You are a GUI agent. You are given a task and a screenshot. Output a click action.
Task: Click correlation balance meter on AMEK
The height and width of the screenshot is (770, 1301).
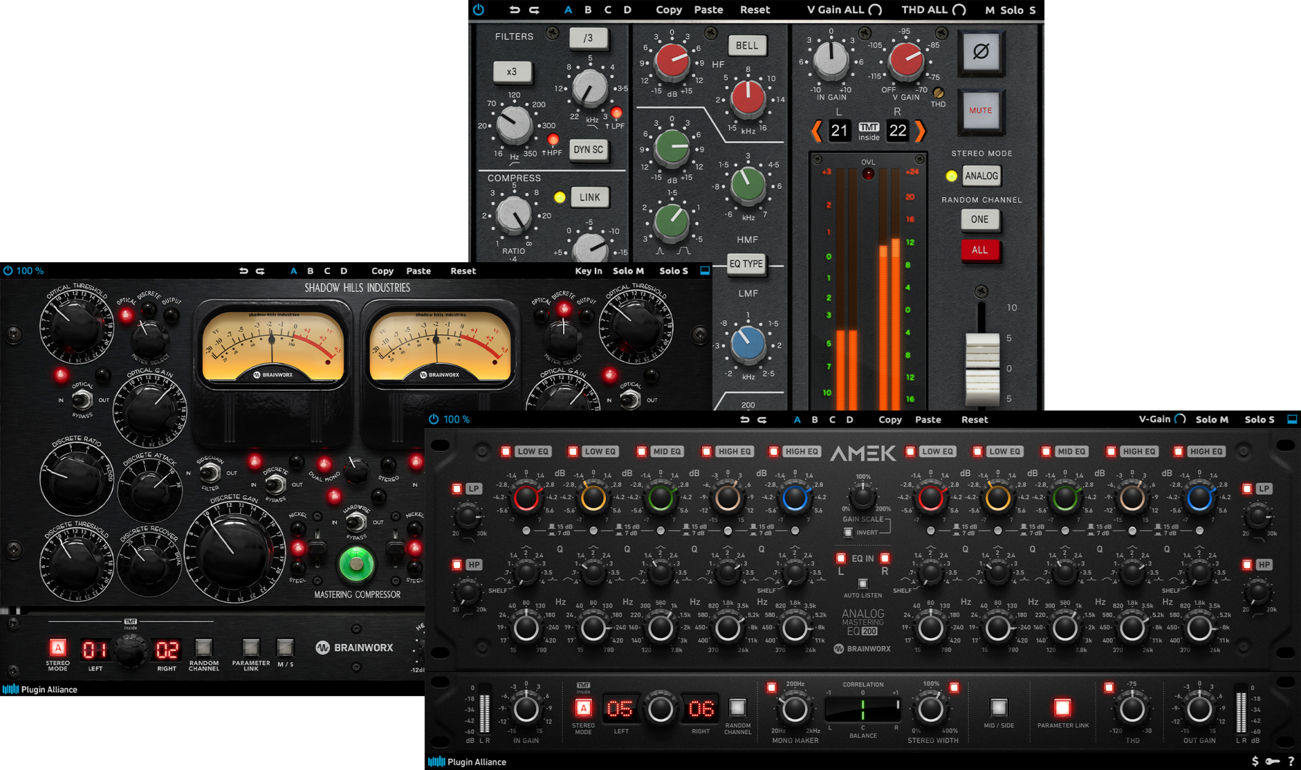863,709
